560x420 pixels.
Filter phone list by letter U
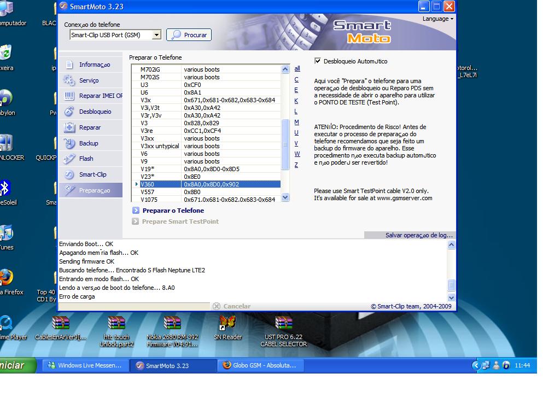point(296,132)
